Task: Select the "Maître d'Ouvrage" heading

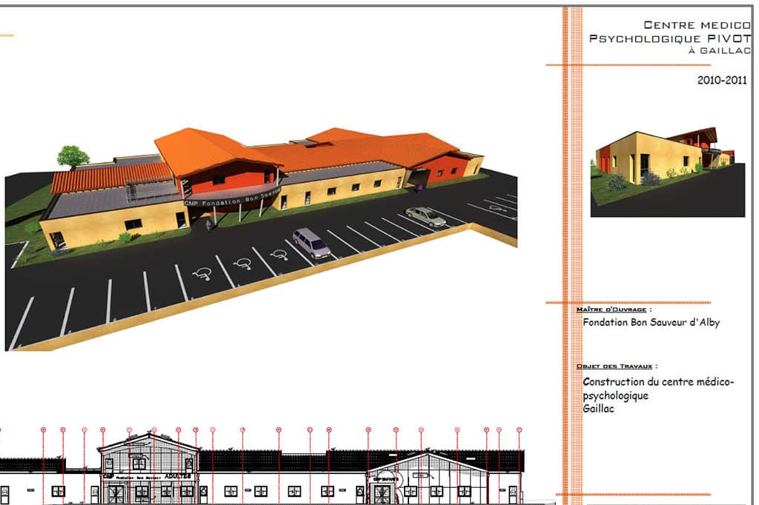Action: tap(611, 310)
